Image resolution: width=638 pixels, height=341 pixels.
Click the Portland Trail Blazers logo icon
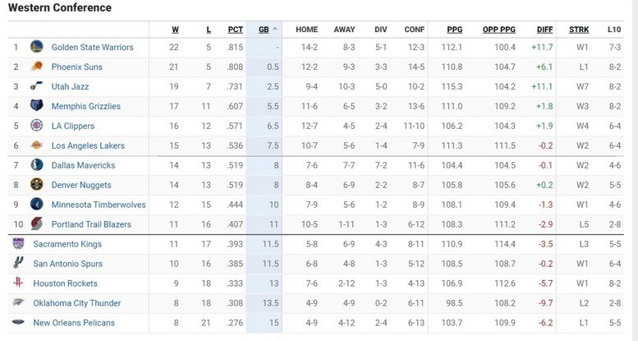tap(36, 224)
